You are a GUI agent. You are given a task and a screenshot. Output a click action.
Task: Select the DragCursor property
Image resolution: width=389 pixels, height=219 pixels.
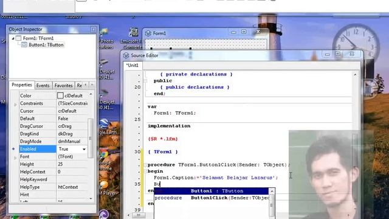[x=32, y=126]
